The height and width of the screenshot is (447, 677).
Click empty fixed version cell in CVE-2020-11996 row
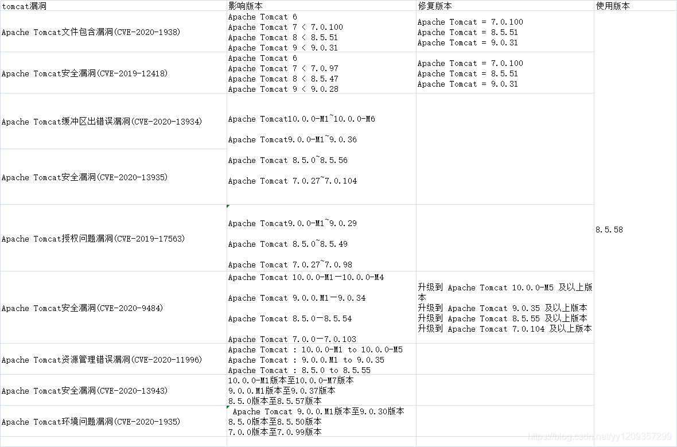[505, 359]
